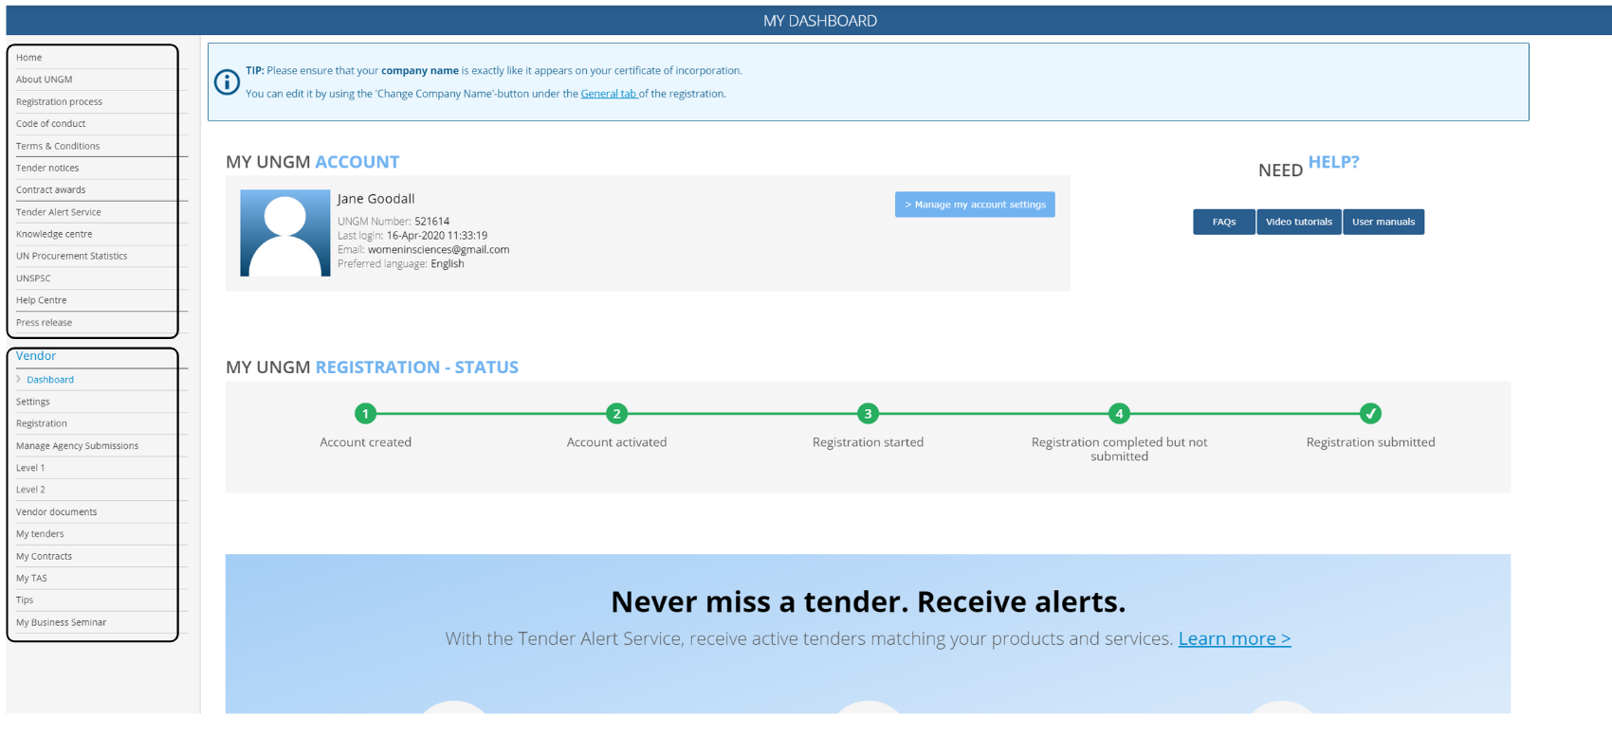Viewport: 1612px width, 734px height.
Task: Click step 4 registration completed circle
Action: [1119, 414]
